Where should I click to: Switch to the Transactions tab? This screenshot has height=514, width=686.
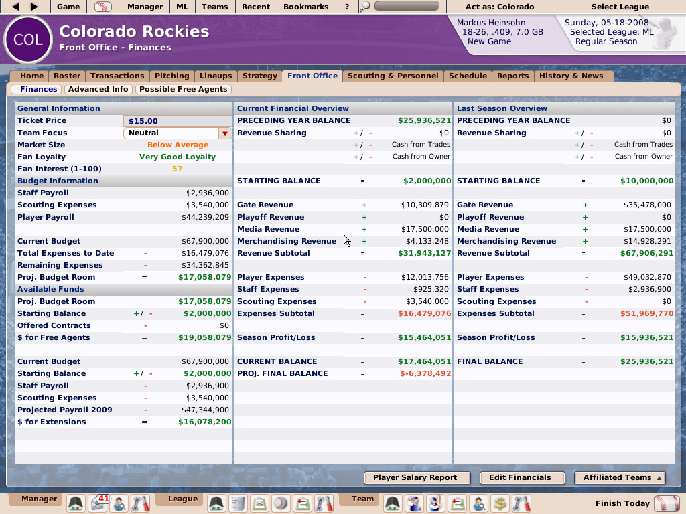pyautogui.click(x=117, y=76)
